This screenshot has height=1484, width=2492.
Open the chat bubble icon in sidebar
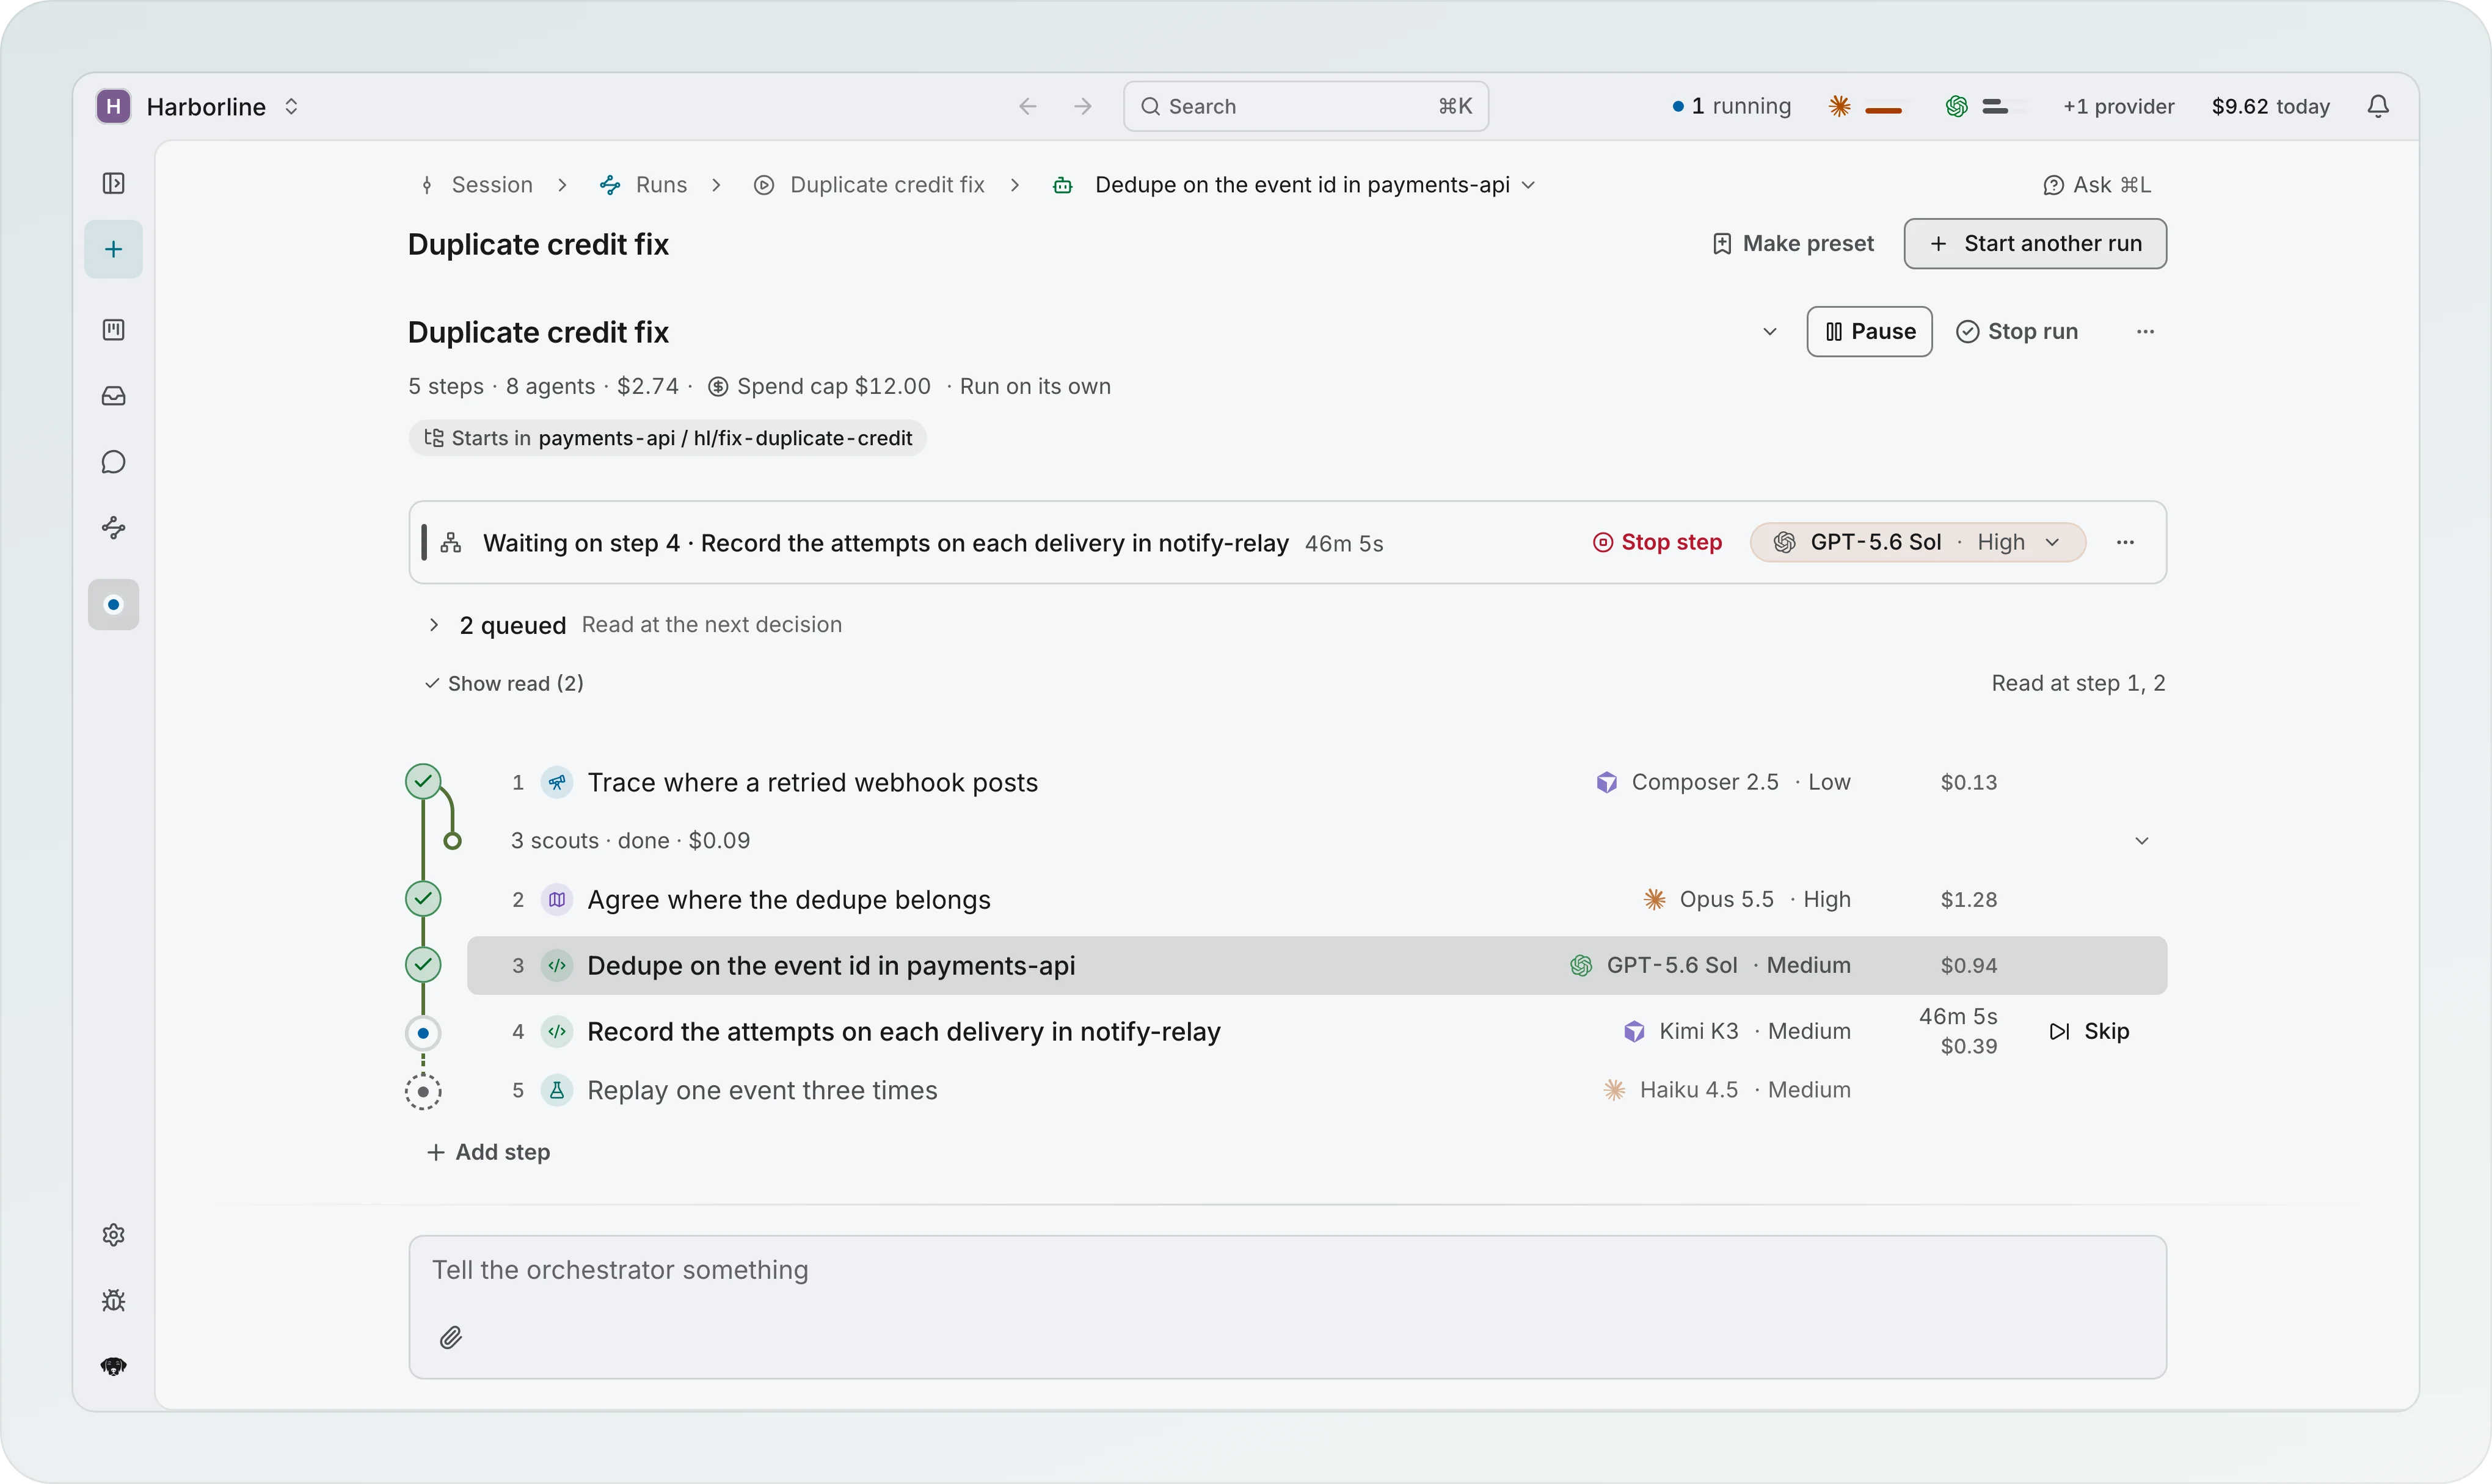113,462
